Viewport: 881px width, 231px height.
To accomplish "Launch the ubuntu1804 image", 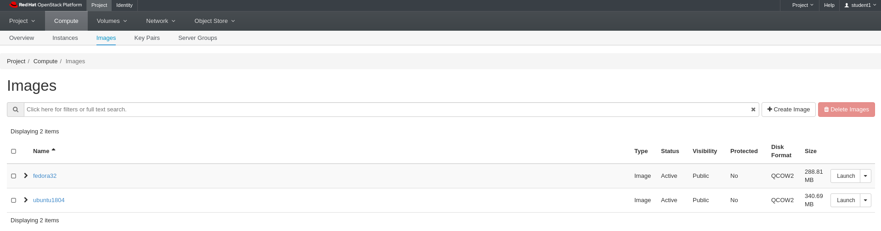I will pyautogui.click(x=845, y=200).
